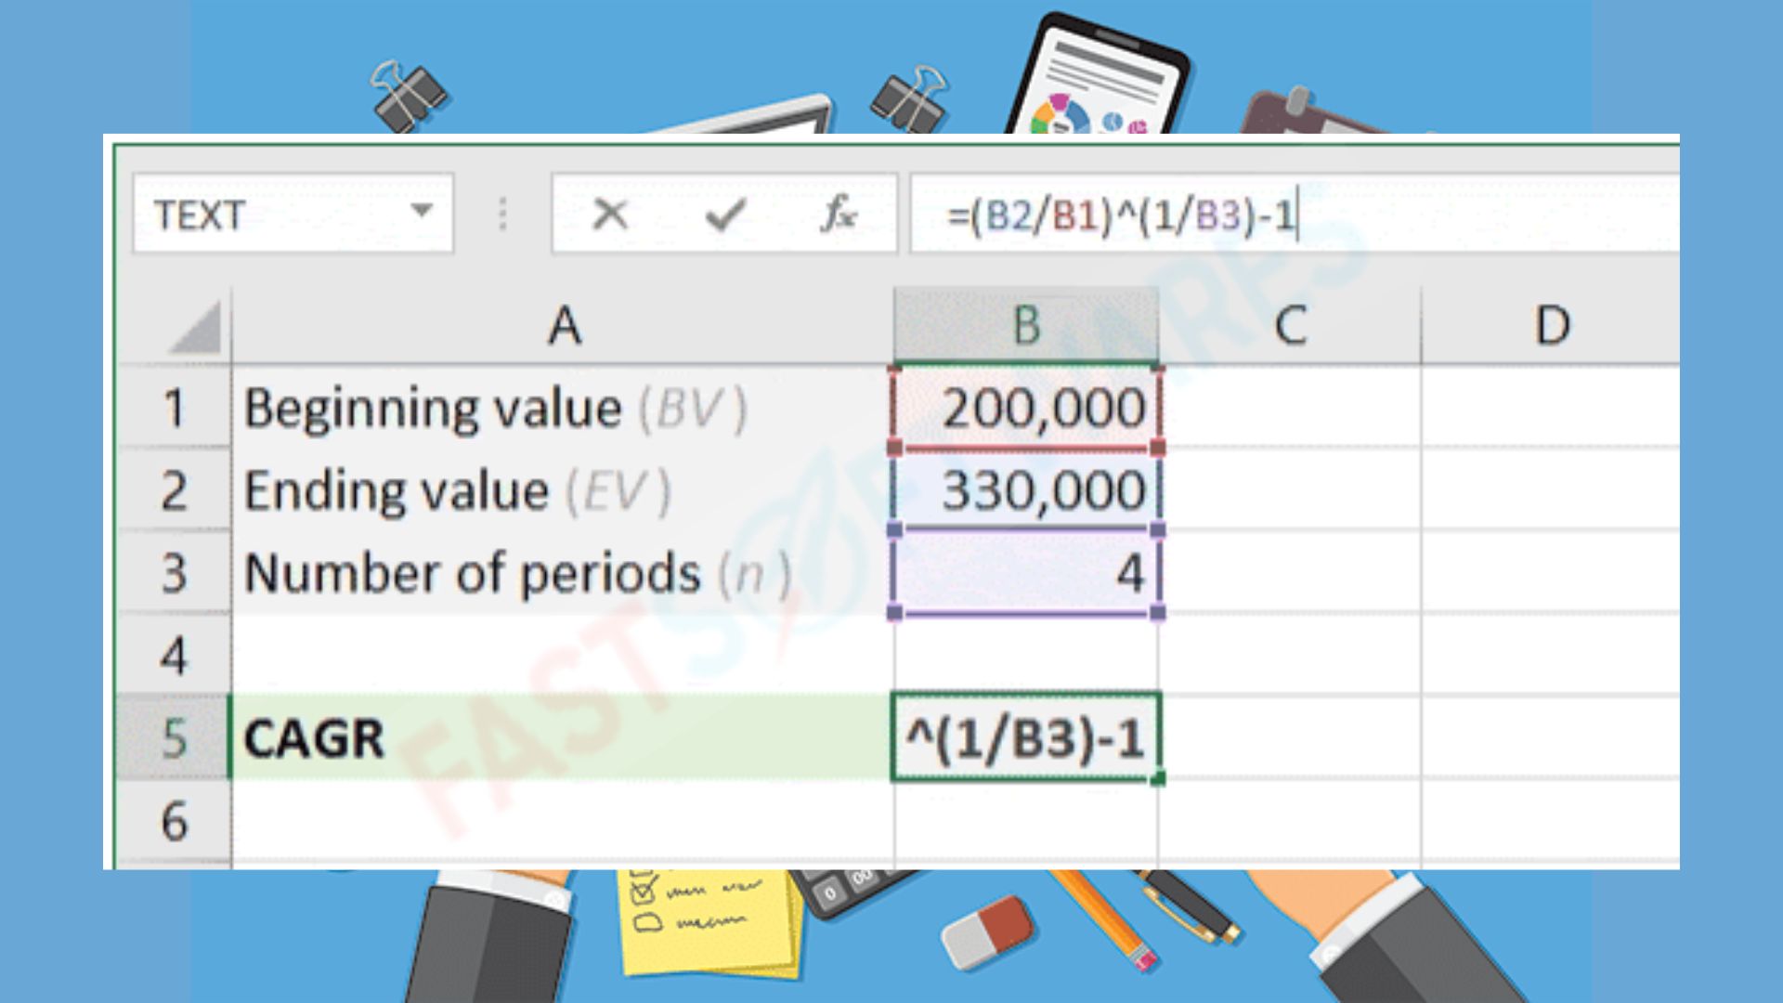
Task: Select column B header
Action: click(1026, 325)
